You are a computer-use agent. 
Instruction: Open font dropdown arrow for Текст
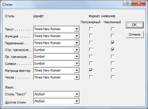(77, 29)
